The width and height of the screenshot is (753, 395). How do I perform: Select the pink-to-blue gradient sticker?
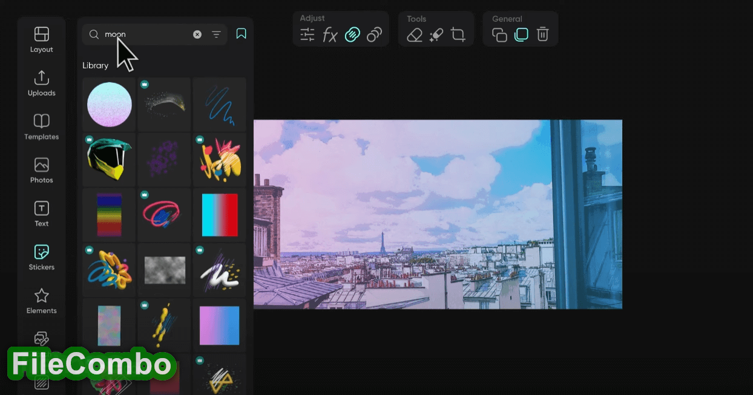click(x=219, y=325)
